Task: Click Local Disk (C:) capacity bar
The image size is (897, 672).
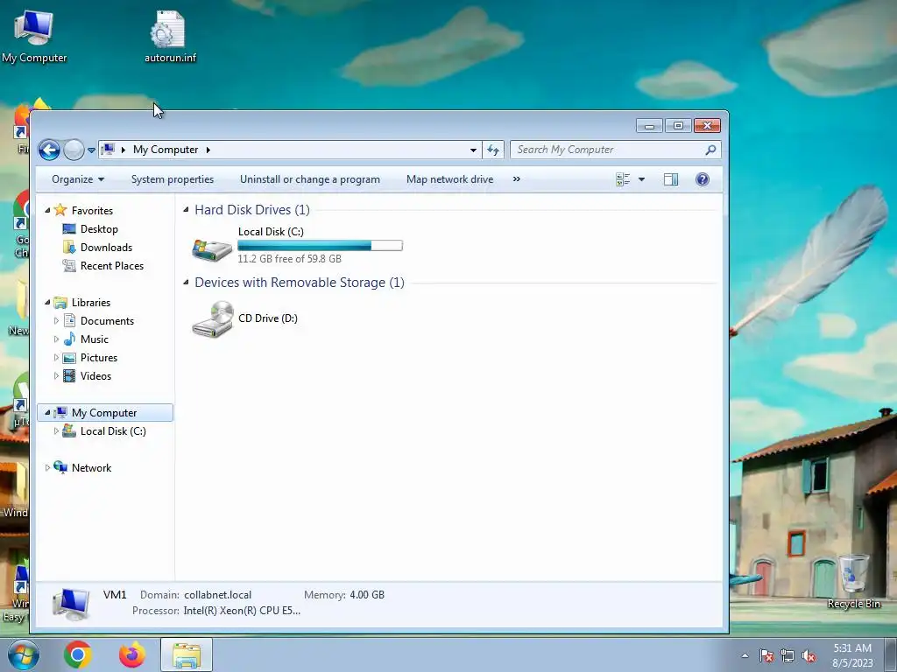Action: coord(321,246)
